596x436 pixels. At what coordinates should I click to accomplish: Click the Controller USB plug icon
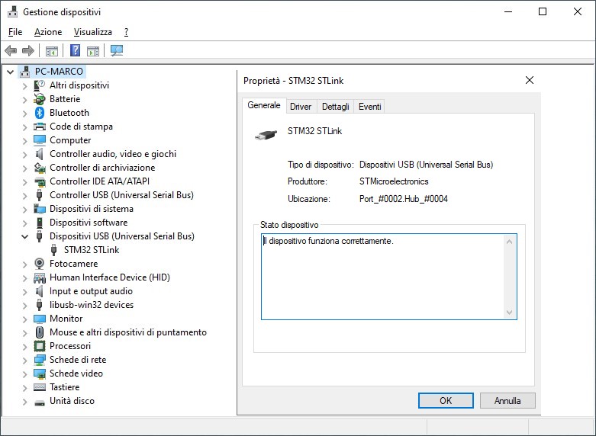coord(39,195)
